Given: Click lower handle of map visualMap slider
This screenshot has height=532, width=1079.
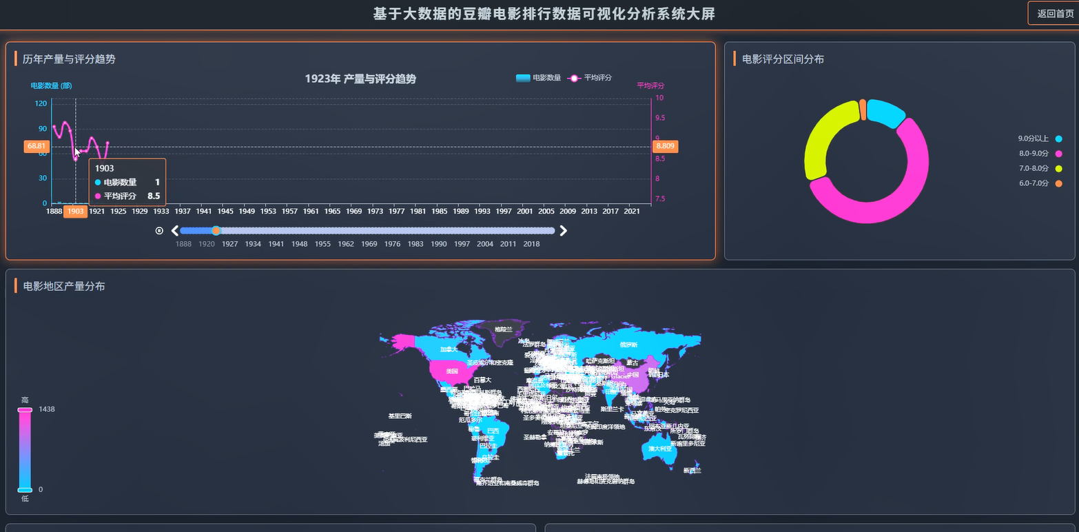Looking at the screenshot, I should pos(25,490).
